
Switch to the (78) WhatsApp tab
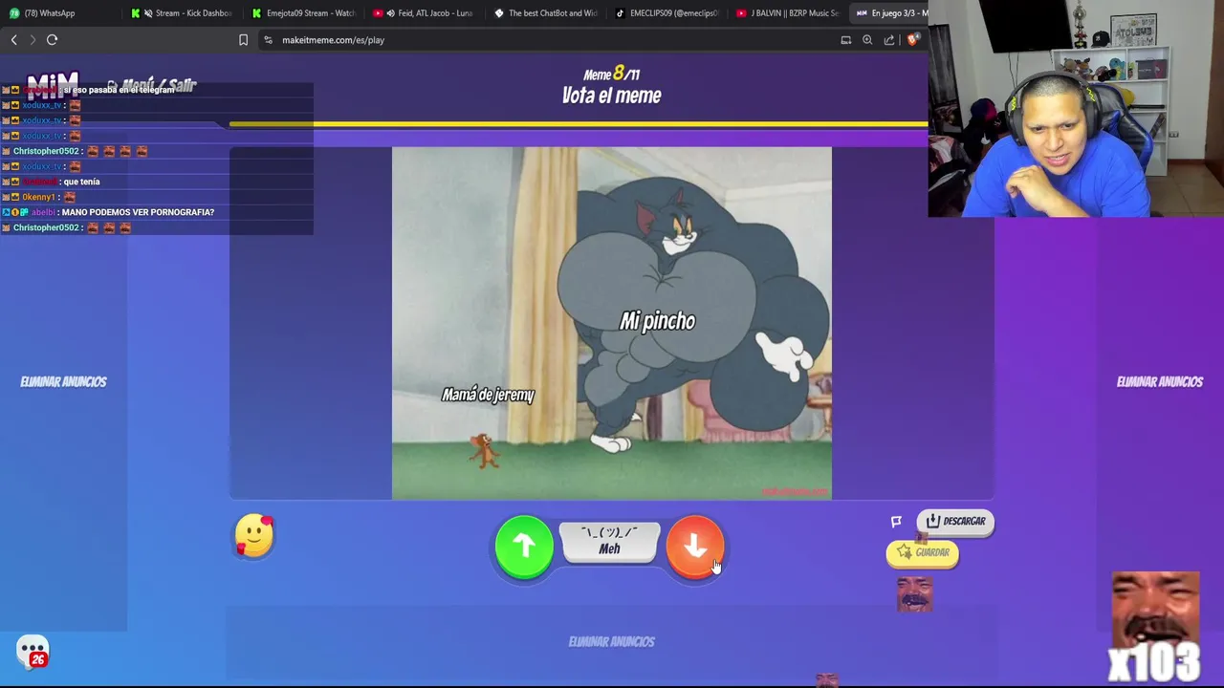[60, 13]
